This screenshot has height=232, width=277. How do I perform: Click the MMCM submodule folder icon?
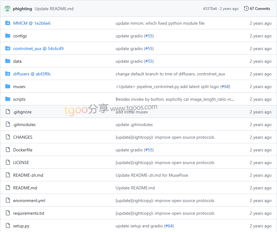point(8,23)
